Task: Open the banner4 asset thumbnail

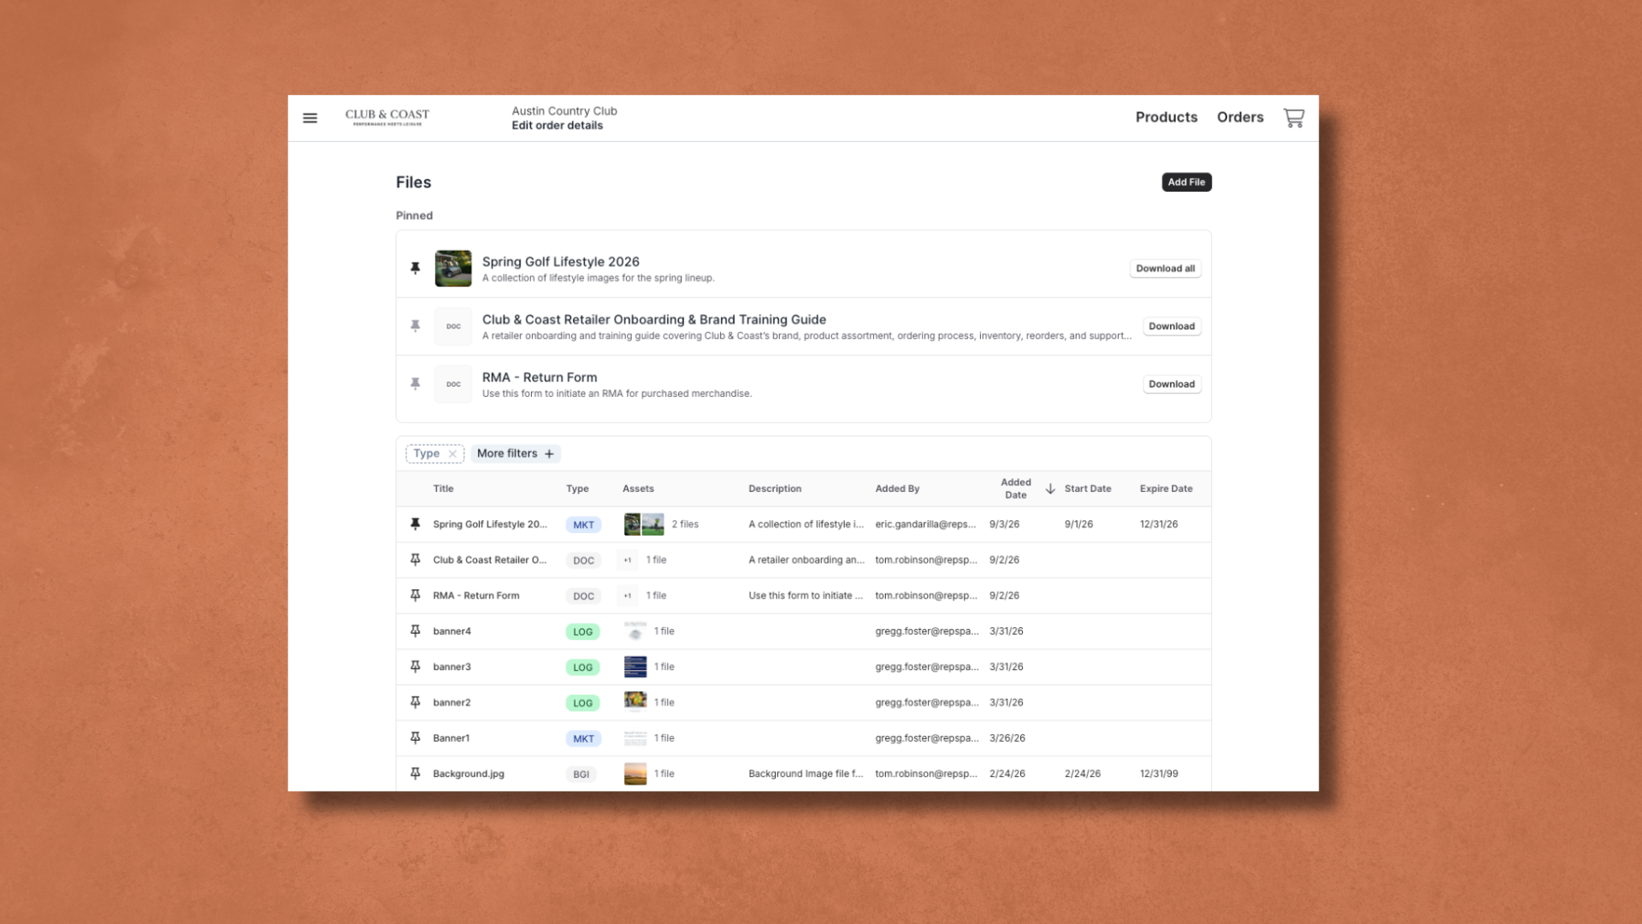Action: click(x=635, y=631)
